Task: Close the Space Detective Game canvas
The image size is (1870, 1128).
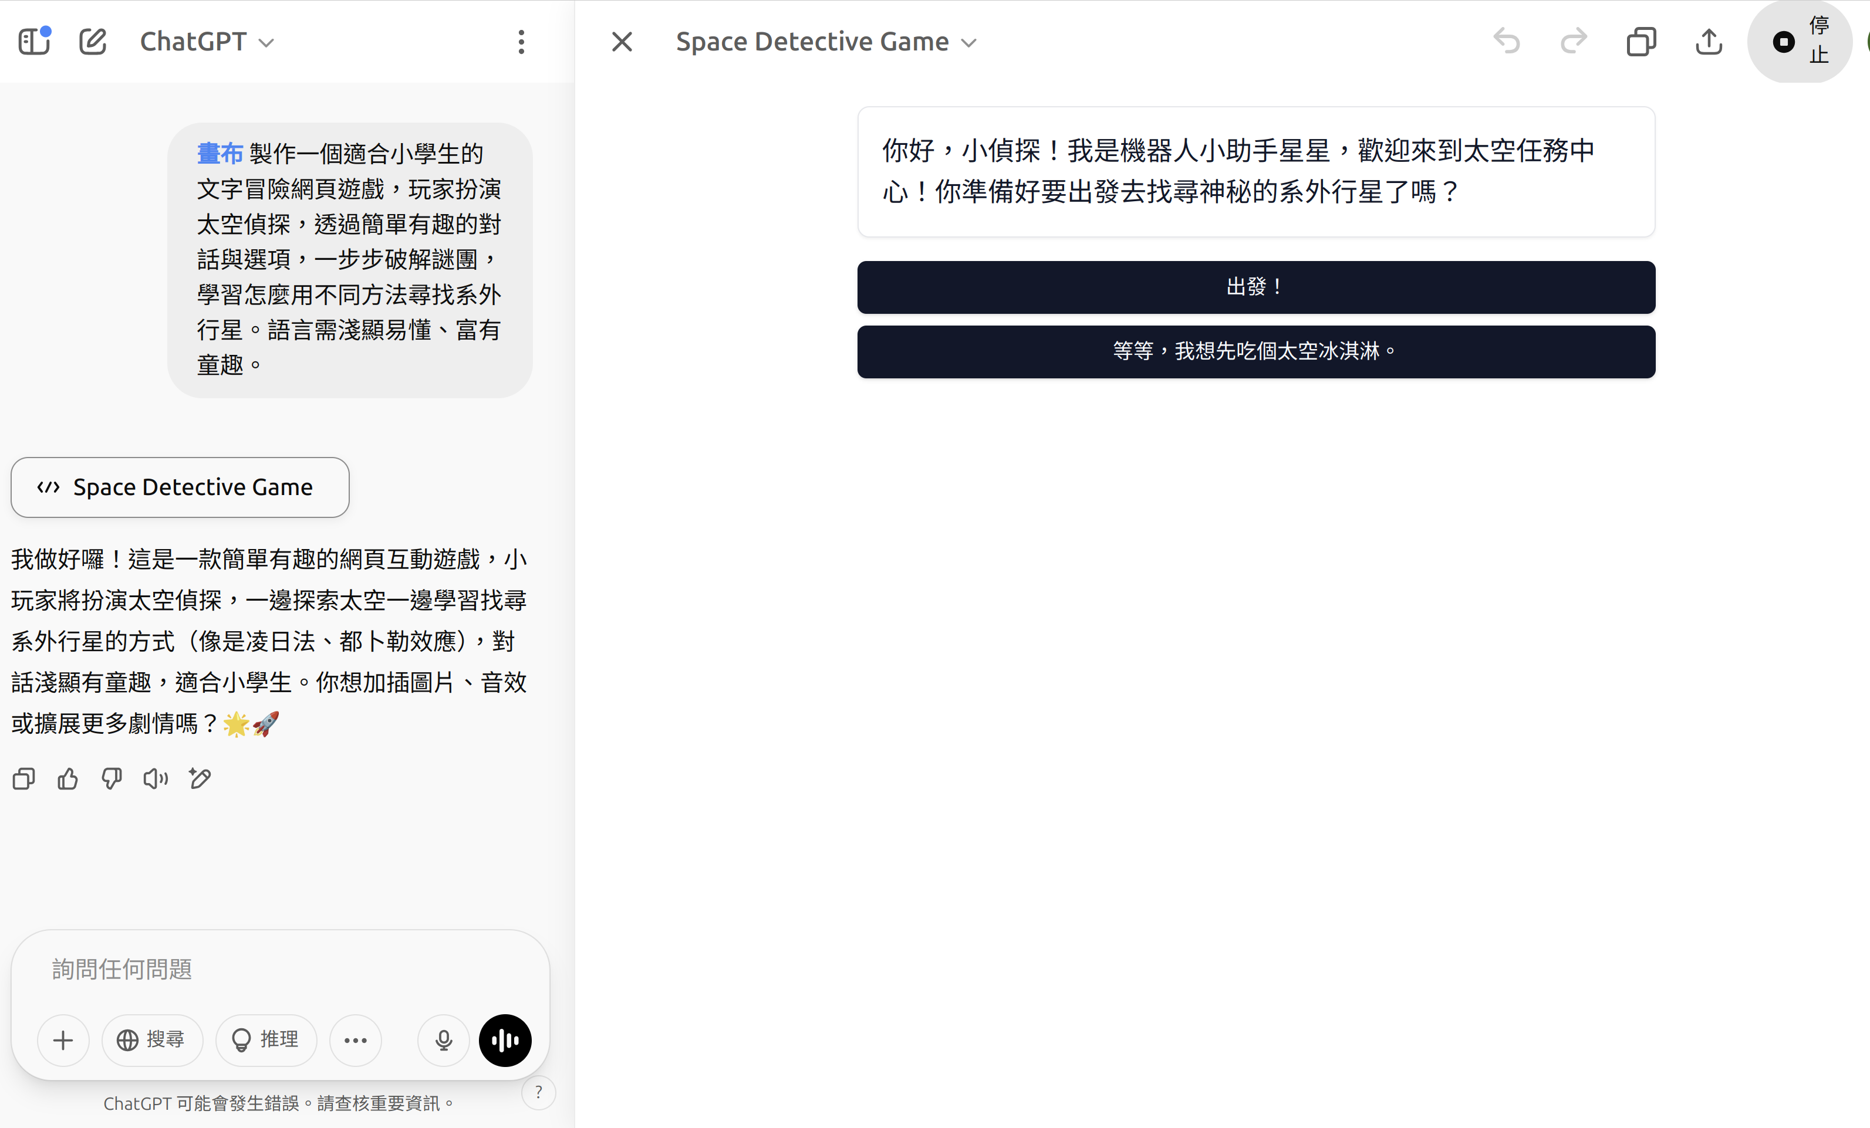Action: [622, 42]
